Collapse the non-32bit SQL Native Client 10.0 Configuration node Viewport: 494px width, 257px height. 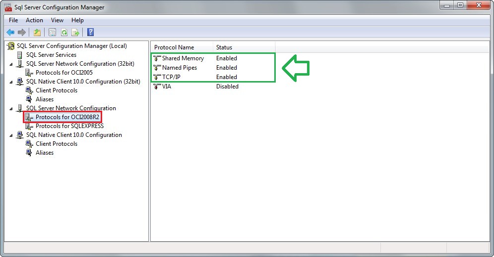[11, 135]
